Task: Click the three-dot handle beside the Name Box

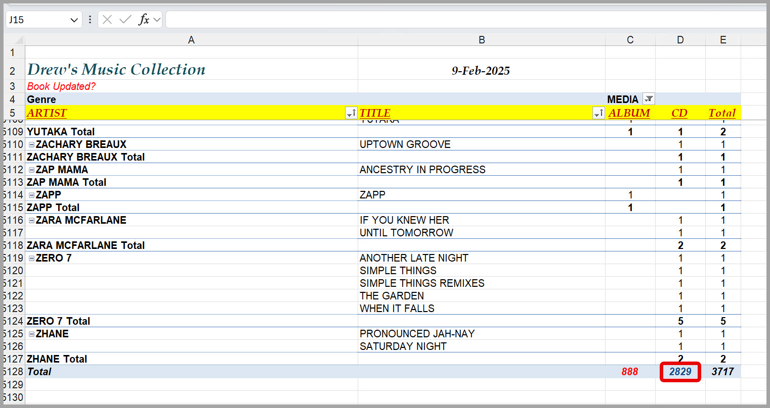Action: point(90,20)
